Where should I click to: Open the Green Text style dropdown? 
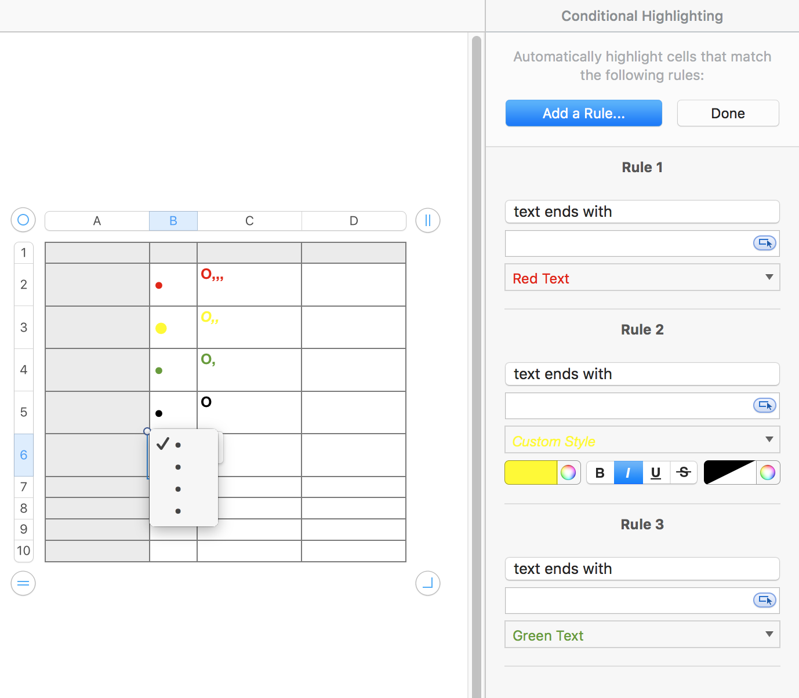coord(642,635)
